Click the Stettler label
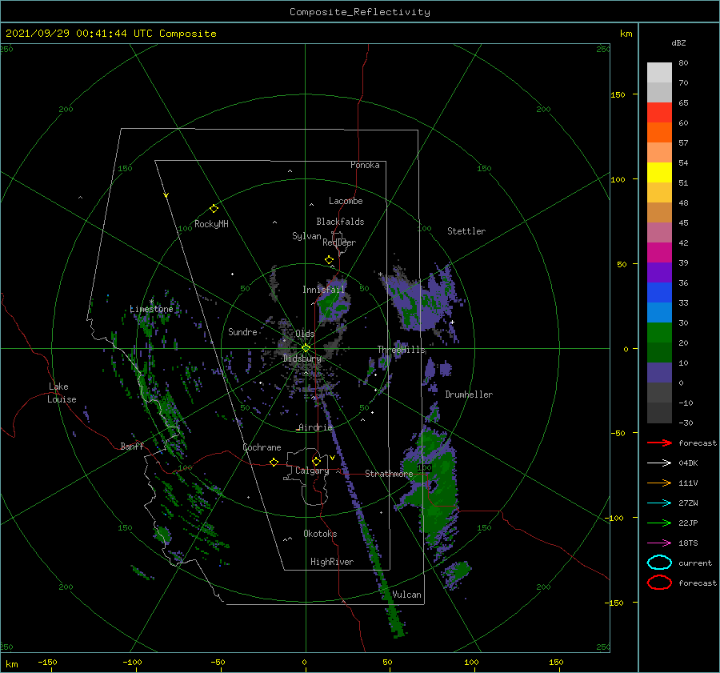The height and width of the screenshot is (673, 720). (466, 231)
